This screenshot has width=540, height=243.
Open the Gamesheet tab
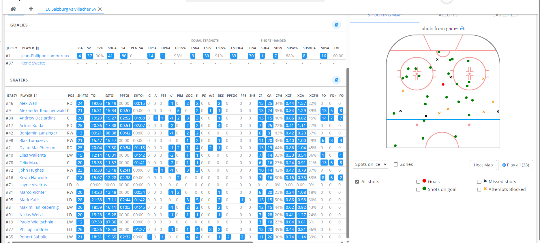coord(505,16)
